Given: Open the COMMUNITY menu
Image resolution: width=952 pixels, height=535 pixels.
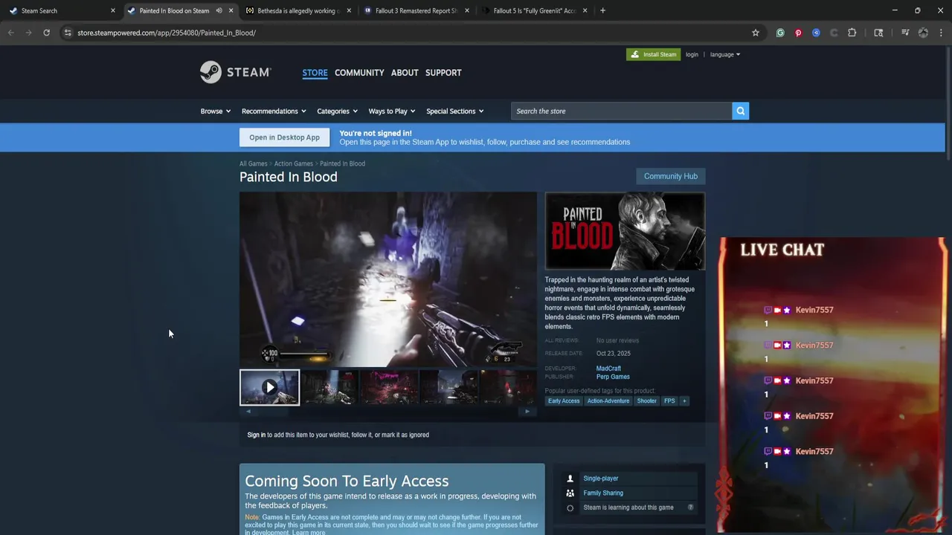Looking at the screenshot, I should coord(359,73).
